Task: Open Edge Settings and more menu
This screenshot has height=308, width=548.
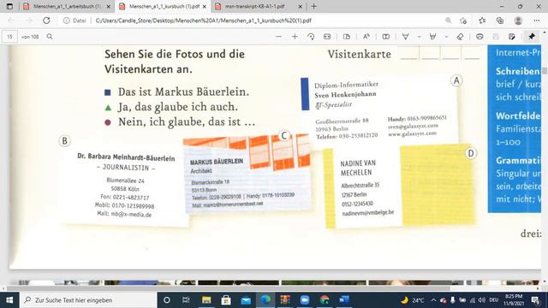Action: (x=537, y=21)
